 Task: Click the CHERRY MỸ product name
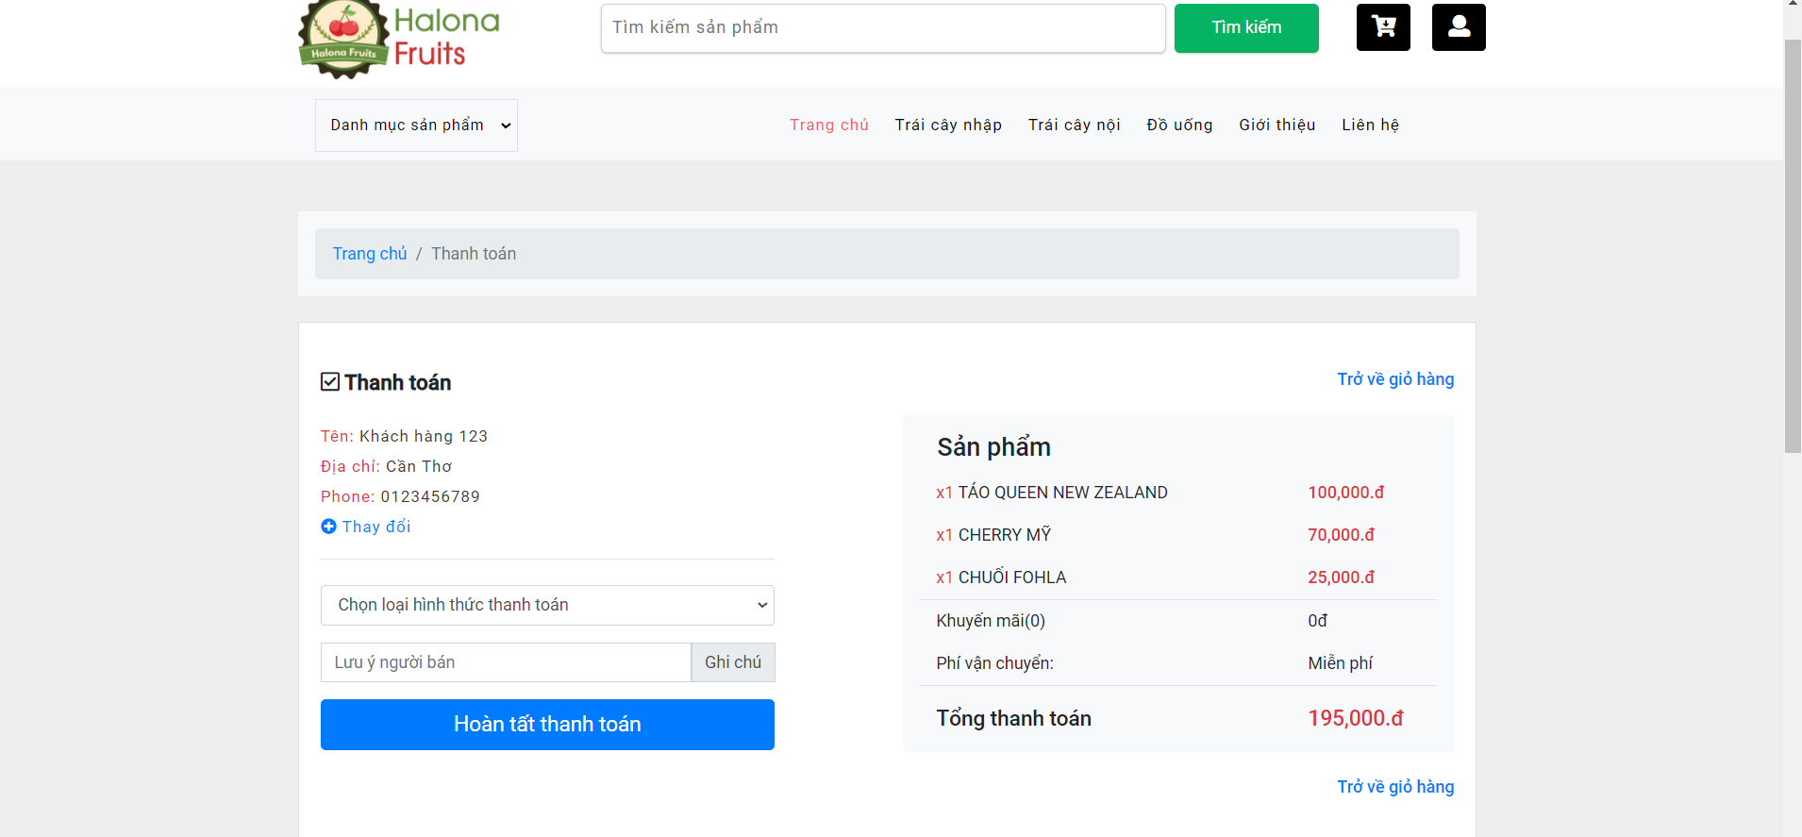[x=1005, y=535]
